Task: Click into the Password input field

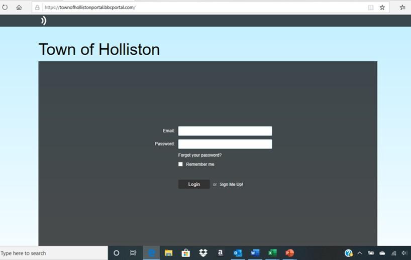Action: (x=225, y=144)
